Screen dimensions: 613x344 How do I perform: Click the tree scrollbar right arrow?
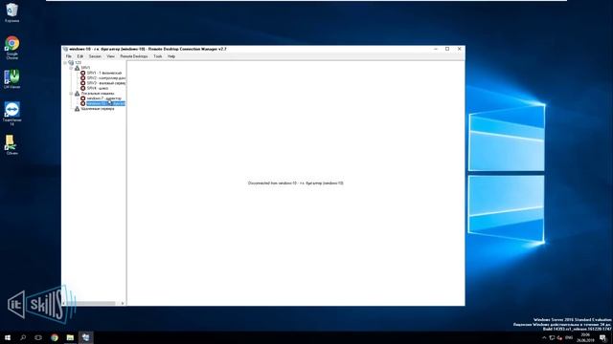coord(123,303)
